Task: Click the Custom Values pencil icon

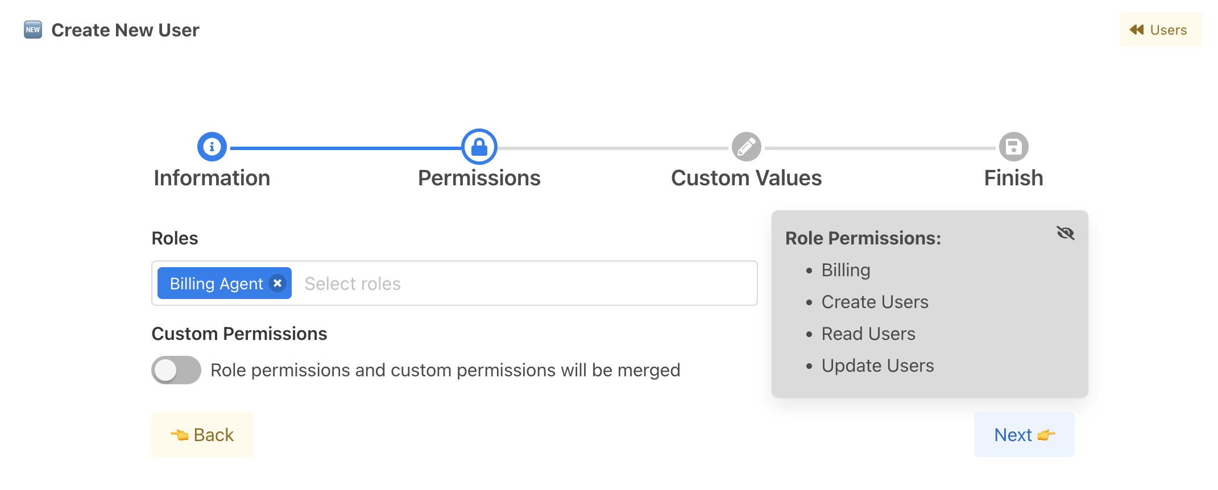Action: (x=746, y=147)
